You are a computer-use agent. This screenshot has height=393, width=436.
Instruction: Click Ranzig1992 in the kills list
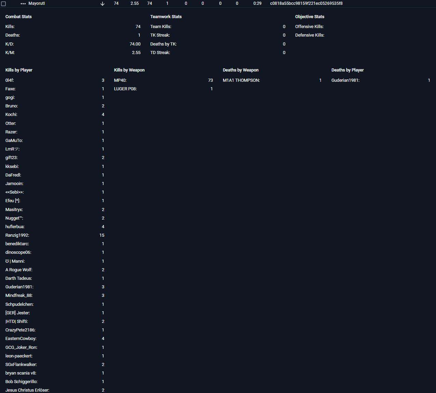[17, 235]
